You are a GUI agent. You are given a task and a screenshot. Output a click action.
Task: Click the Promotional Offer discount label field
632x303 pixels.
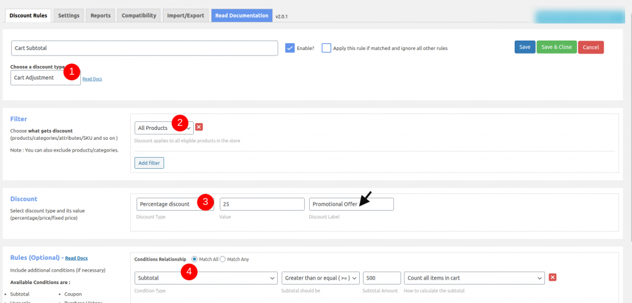[x=351, y=204]
